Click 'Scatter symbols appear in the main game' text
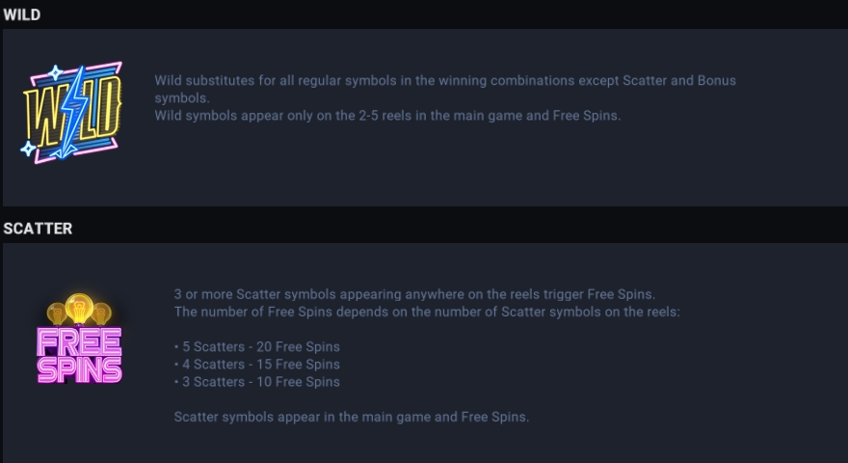Image resolution: width=848 pixels, height=463 pixels. (352, 417)
